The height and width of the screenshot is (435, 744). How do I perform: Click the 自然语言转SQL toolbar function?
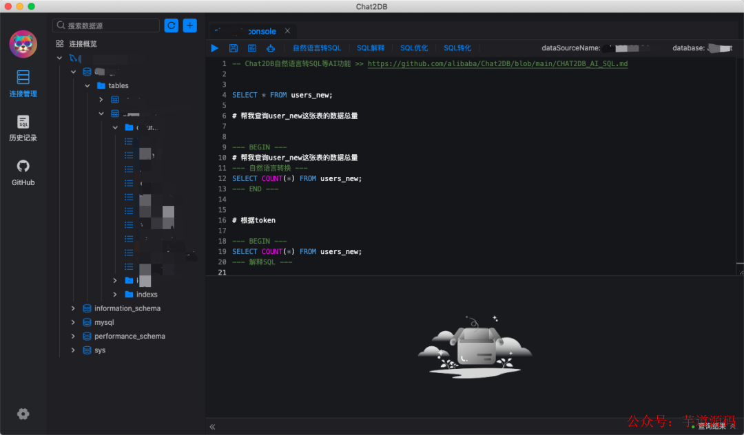pyautogui.click(x=316, y=48)
